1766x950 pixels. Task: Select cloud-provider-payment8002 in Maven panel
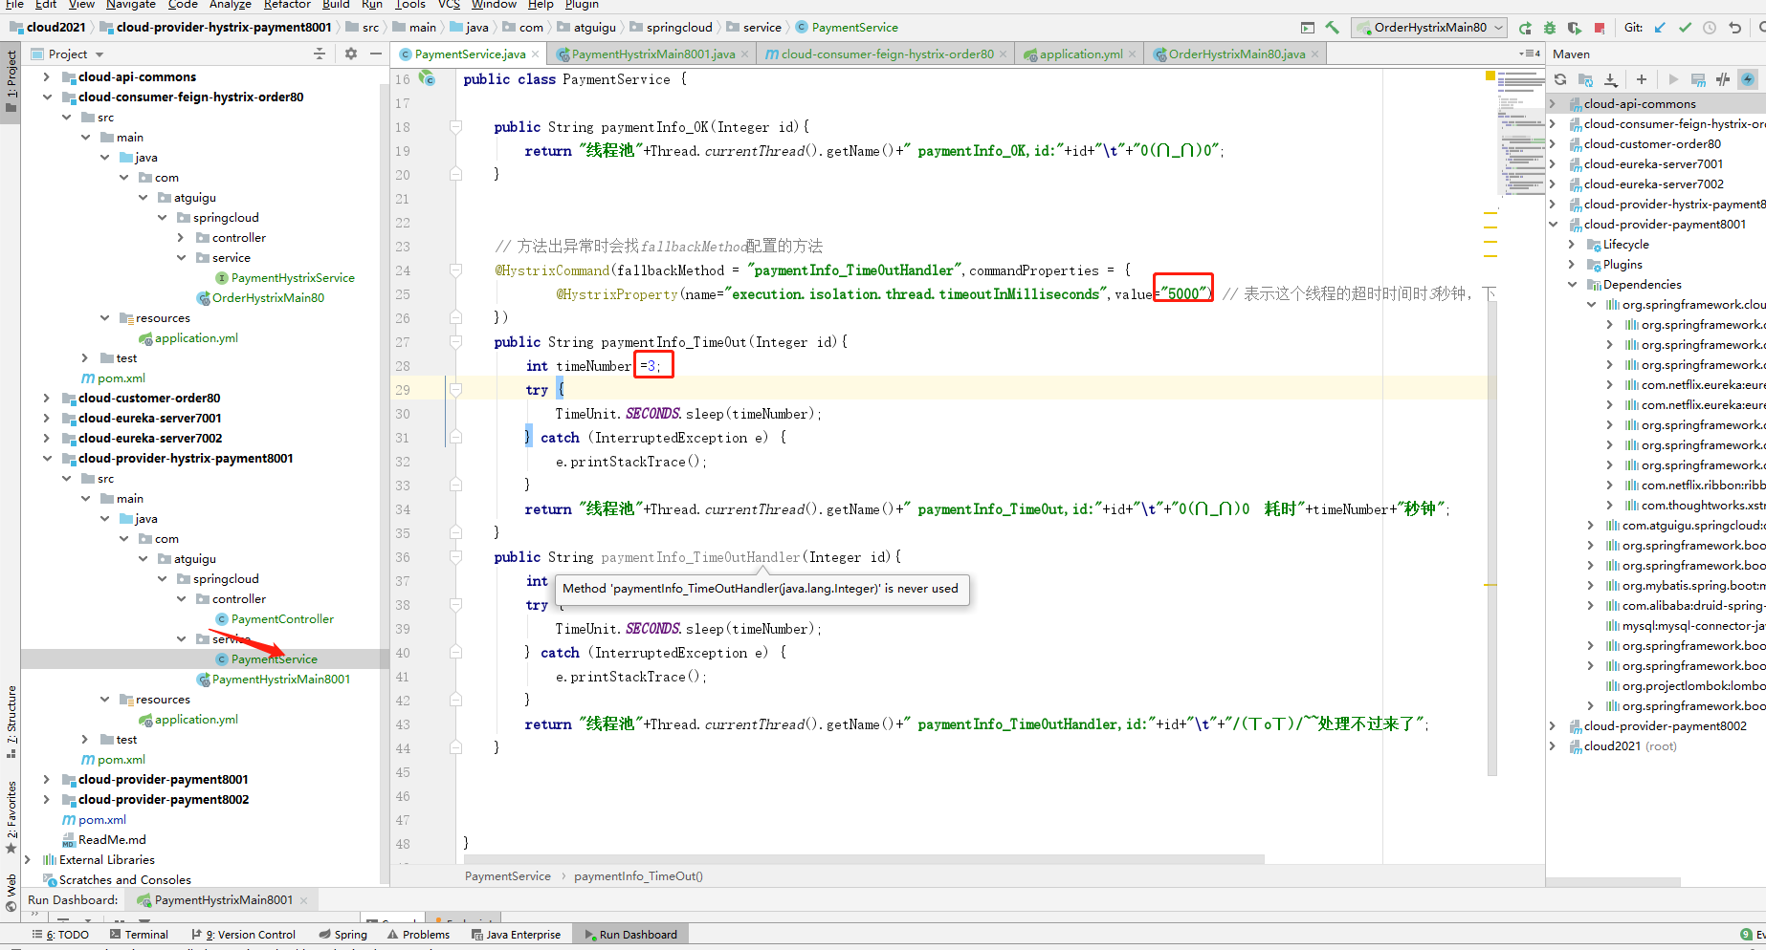pyautogui.click(x=1665, y=726)
